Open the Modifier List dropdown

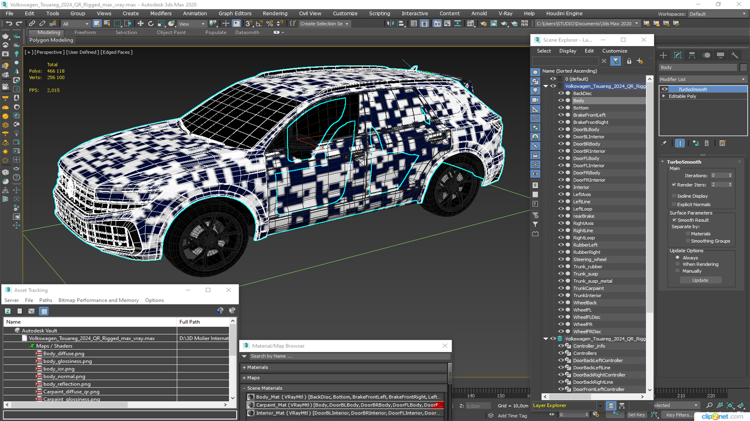click(703, 79)
